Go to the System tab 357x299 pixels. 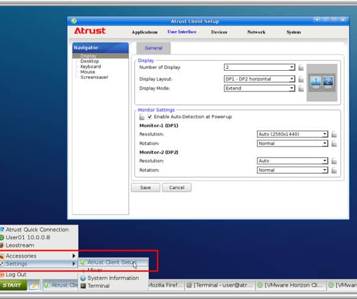[x=294, y=32]
